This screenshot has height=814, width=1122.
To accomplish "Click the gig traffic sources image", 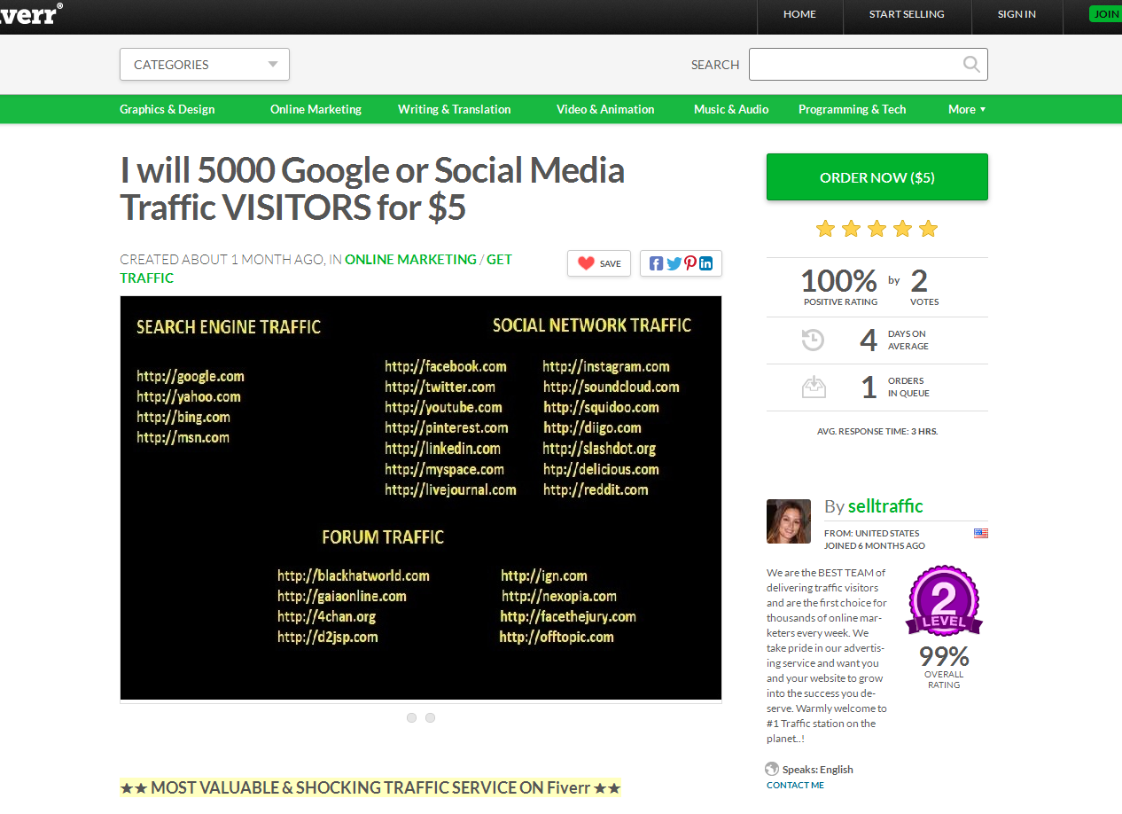I will click(x=421, y=498).
